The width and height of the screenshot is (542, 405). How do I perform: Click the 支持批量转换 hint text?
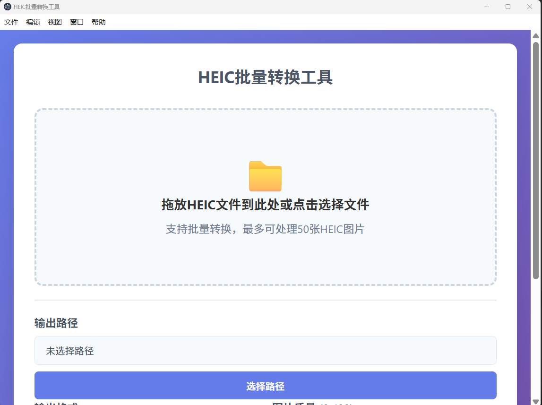tap(265, 229)
